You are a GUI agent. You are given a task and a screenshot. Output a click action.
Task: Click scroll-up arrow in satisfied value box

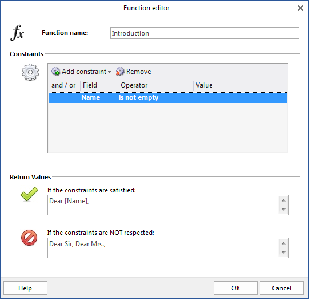pyautogui.click(x=283, y=200)
